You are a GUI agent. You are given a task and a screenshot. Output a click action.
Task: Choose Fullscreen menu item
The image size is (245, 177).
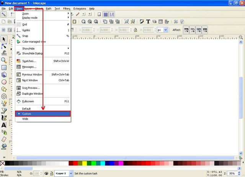[43, 101]
